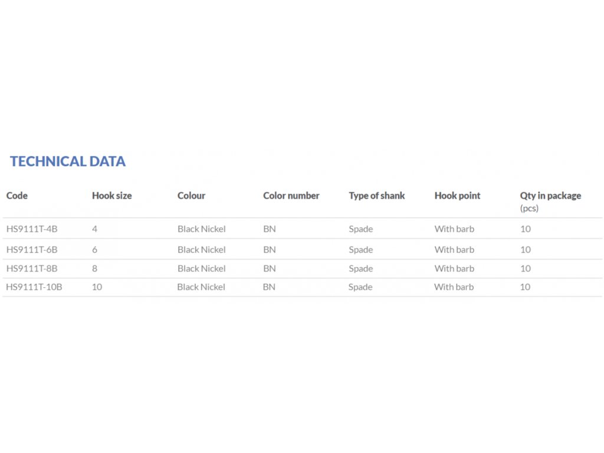Click the (pcs) unit label
604x453 pixels.
[x=529, y=208]
